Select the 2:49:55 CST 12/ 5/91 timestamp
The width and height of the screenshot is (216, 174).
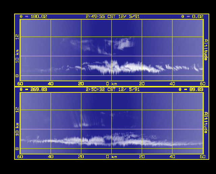(113, 17)
